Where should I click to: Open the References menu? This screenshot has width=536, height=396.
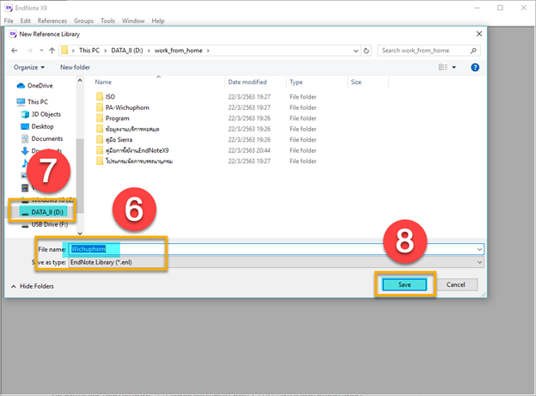tap(52, 20)
